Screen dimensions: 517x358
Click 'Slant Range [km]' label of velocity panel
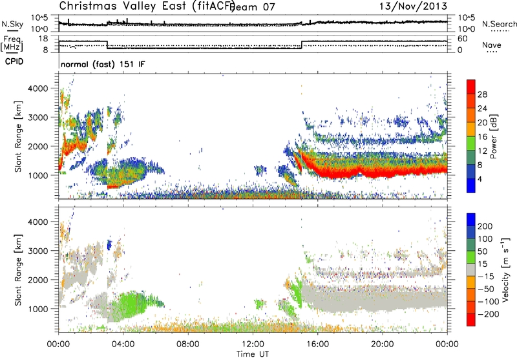[18, 269]
